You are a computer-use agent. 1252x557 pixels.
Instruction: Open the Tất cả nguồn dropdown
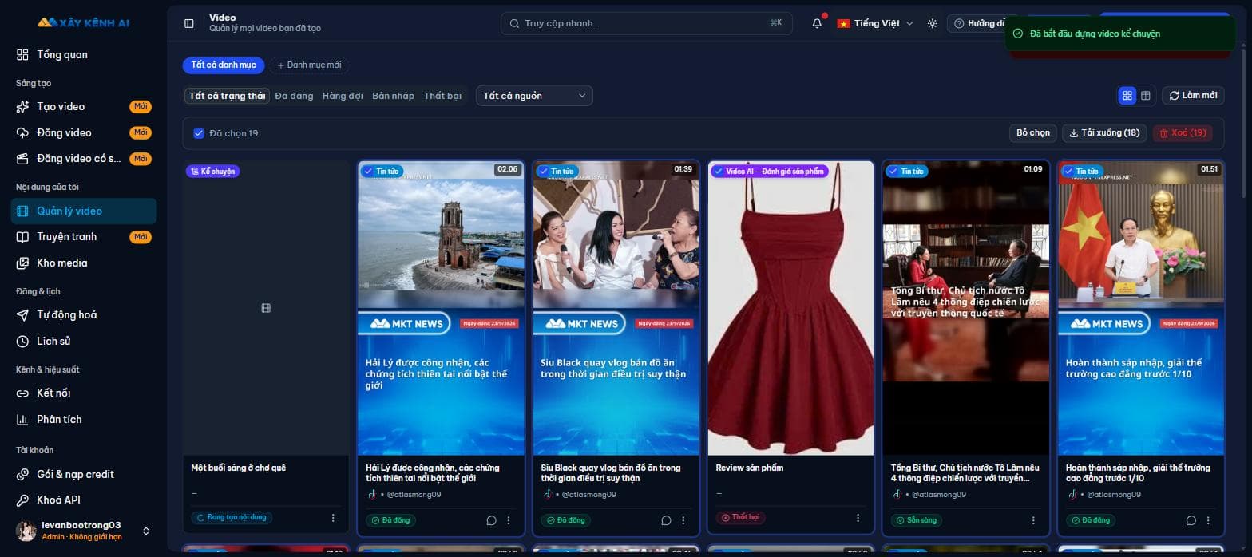(x=534, y=96)
